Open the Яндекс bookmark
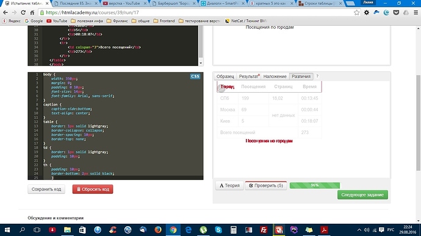The width and height of the screenshot is (421, 236). pos(12,21)
